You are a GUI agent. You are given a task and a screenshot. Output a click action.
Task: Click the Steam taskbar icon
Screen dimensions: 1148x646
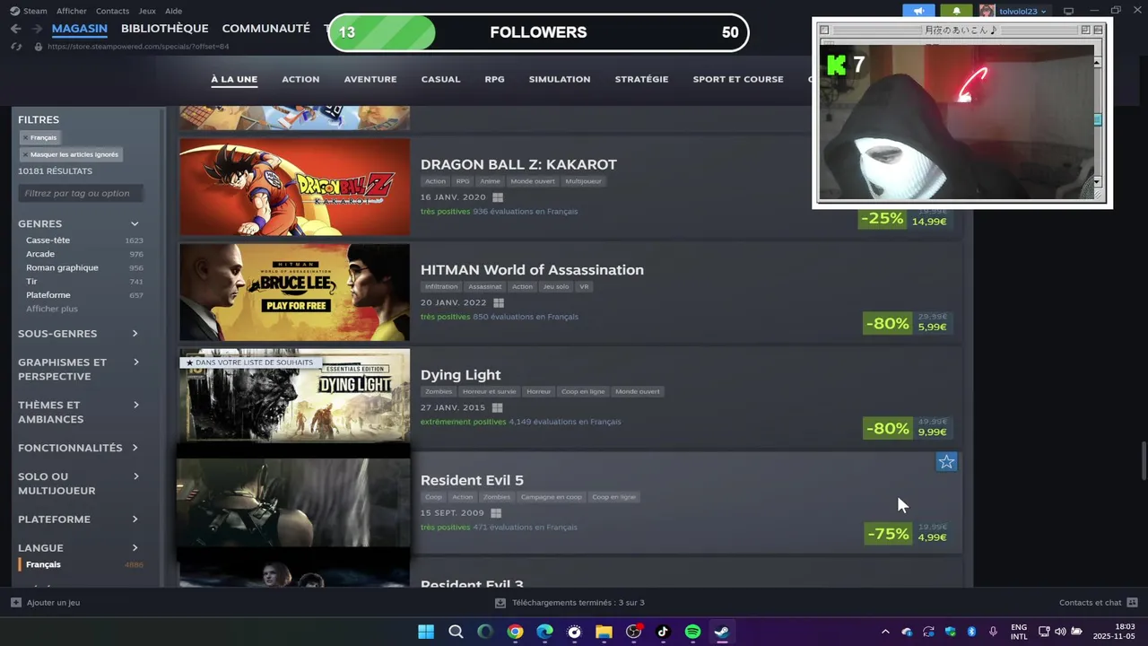[722, 632]
